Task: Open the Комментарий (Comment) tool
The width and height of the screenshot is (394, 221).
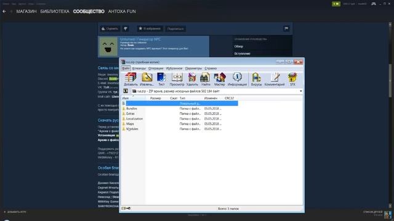Action: 275,79
